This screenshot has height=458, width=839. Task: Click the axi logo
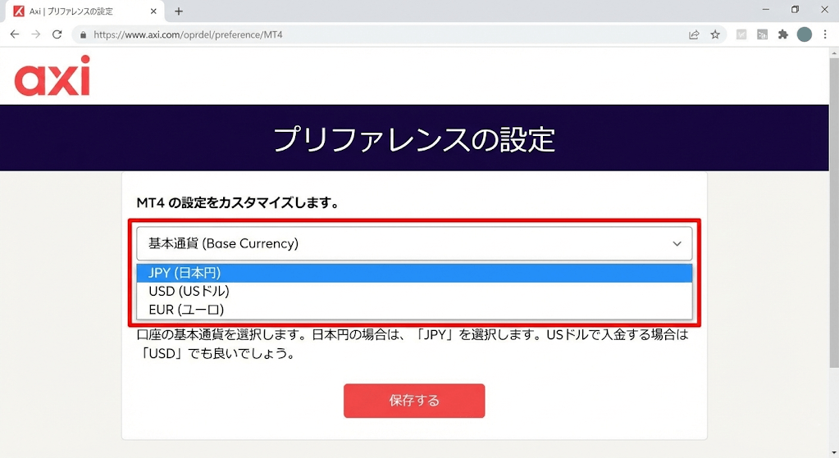52,75
